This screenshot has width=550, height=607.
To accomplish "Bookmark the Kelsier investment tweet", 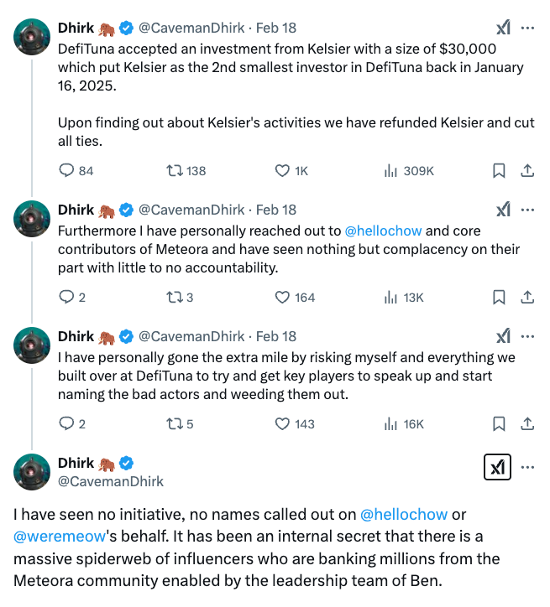I will 498,170.
